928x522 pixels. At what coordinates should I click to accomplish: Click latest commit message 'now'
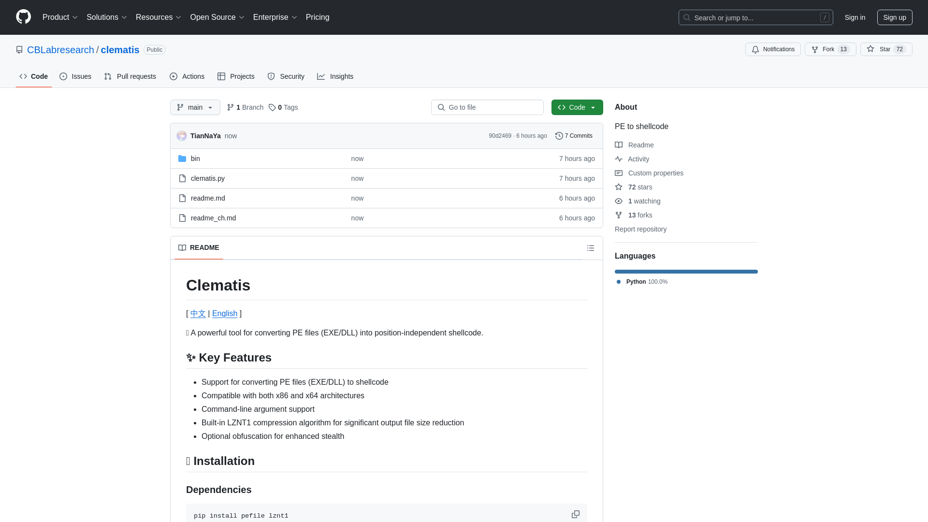231,136
